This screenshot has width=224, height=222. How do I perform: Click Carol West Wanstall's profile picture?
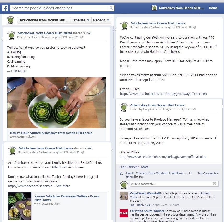tap(124, 196)
